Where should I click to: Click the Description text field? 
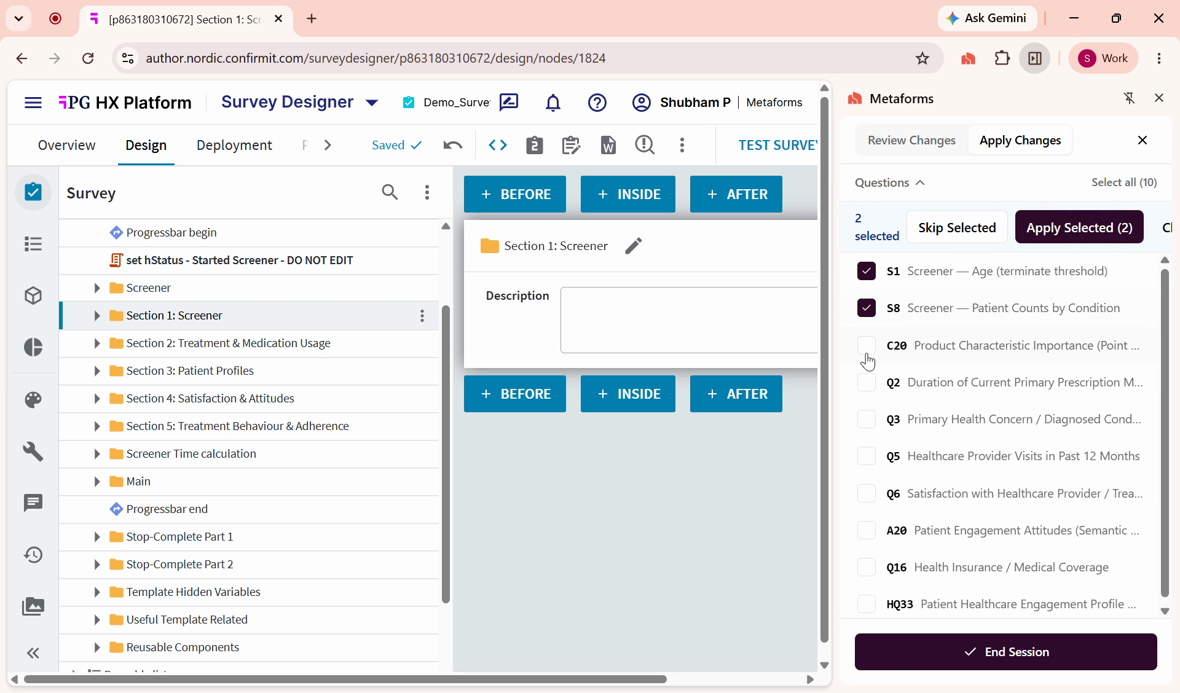(689, 320)
